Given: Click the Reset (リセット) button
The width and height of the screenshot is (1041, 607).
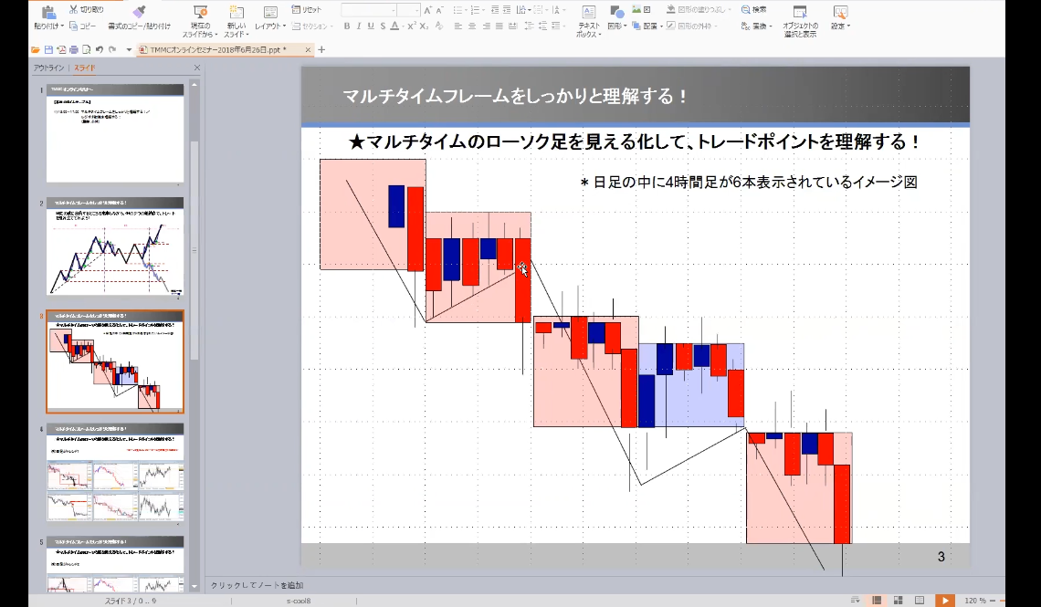Looking at the screenshot, I should (x=312, y=9).
